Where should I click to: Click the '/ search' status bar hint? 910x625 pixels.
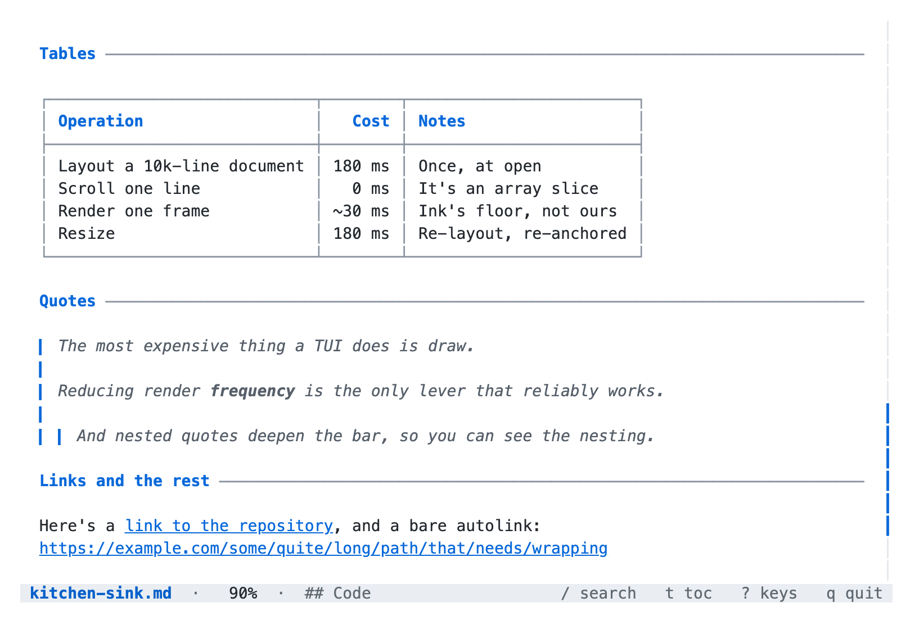[598, 593]
